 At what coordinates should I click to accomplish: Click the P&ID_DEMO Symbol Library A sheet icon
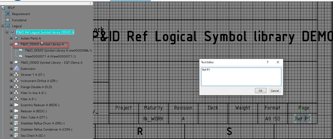tap(16, 44)
